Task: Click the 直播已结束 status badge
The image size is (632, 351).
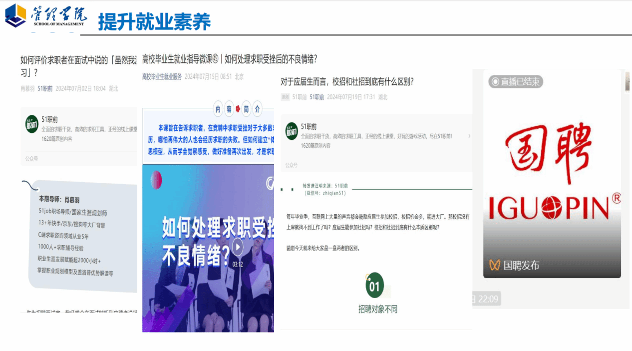Action: coord(515,81)
